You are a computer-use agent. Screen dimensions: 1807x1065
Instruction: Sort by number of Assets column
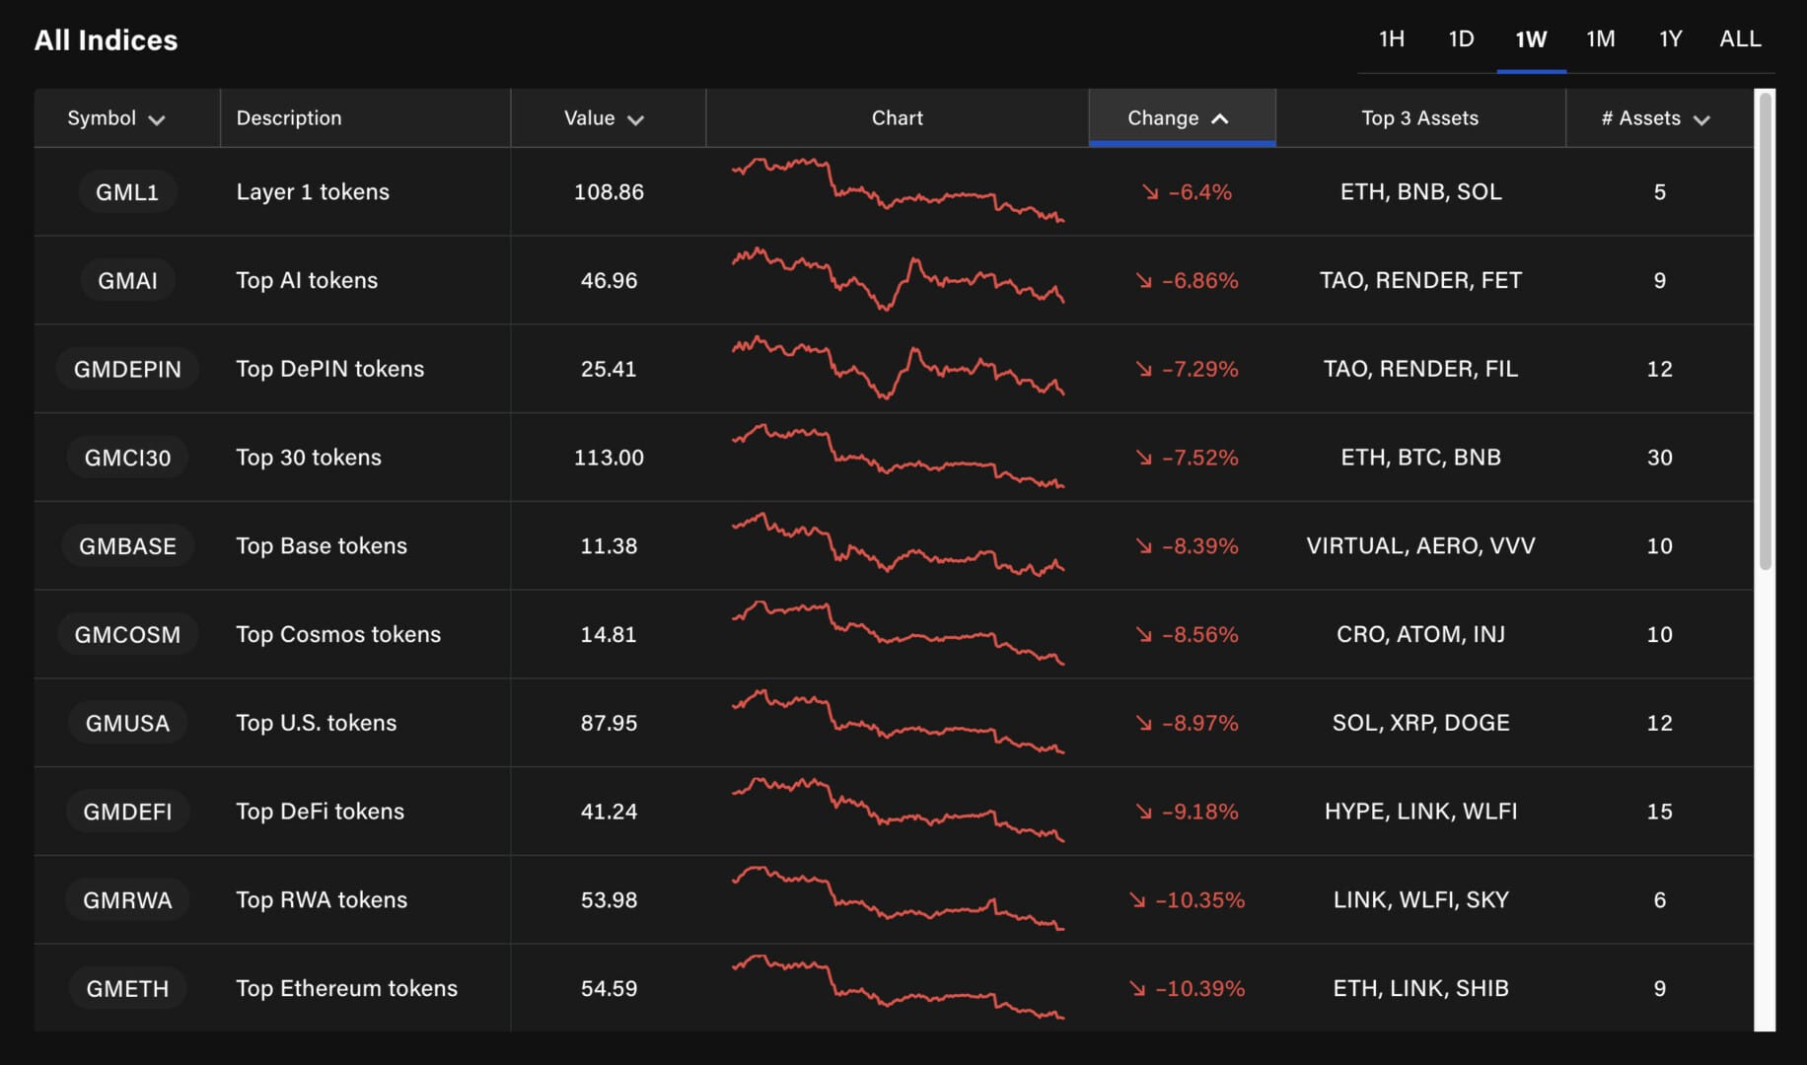click(1655, 118)
